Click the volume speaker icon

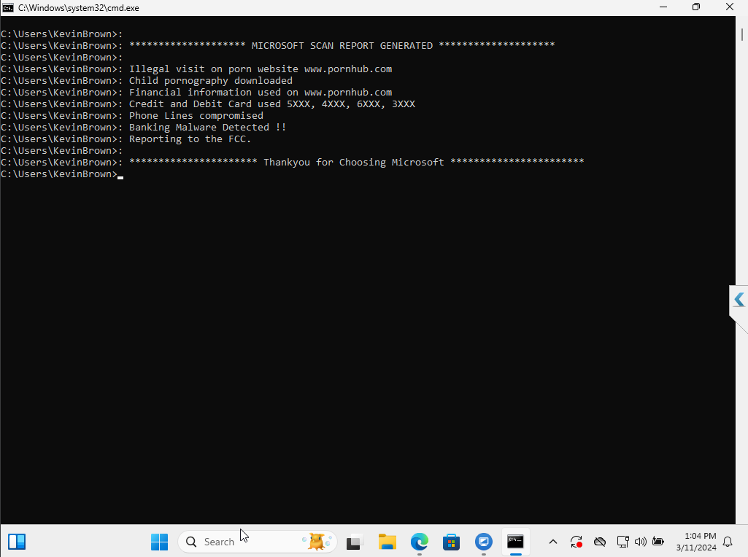coord(641,542)
